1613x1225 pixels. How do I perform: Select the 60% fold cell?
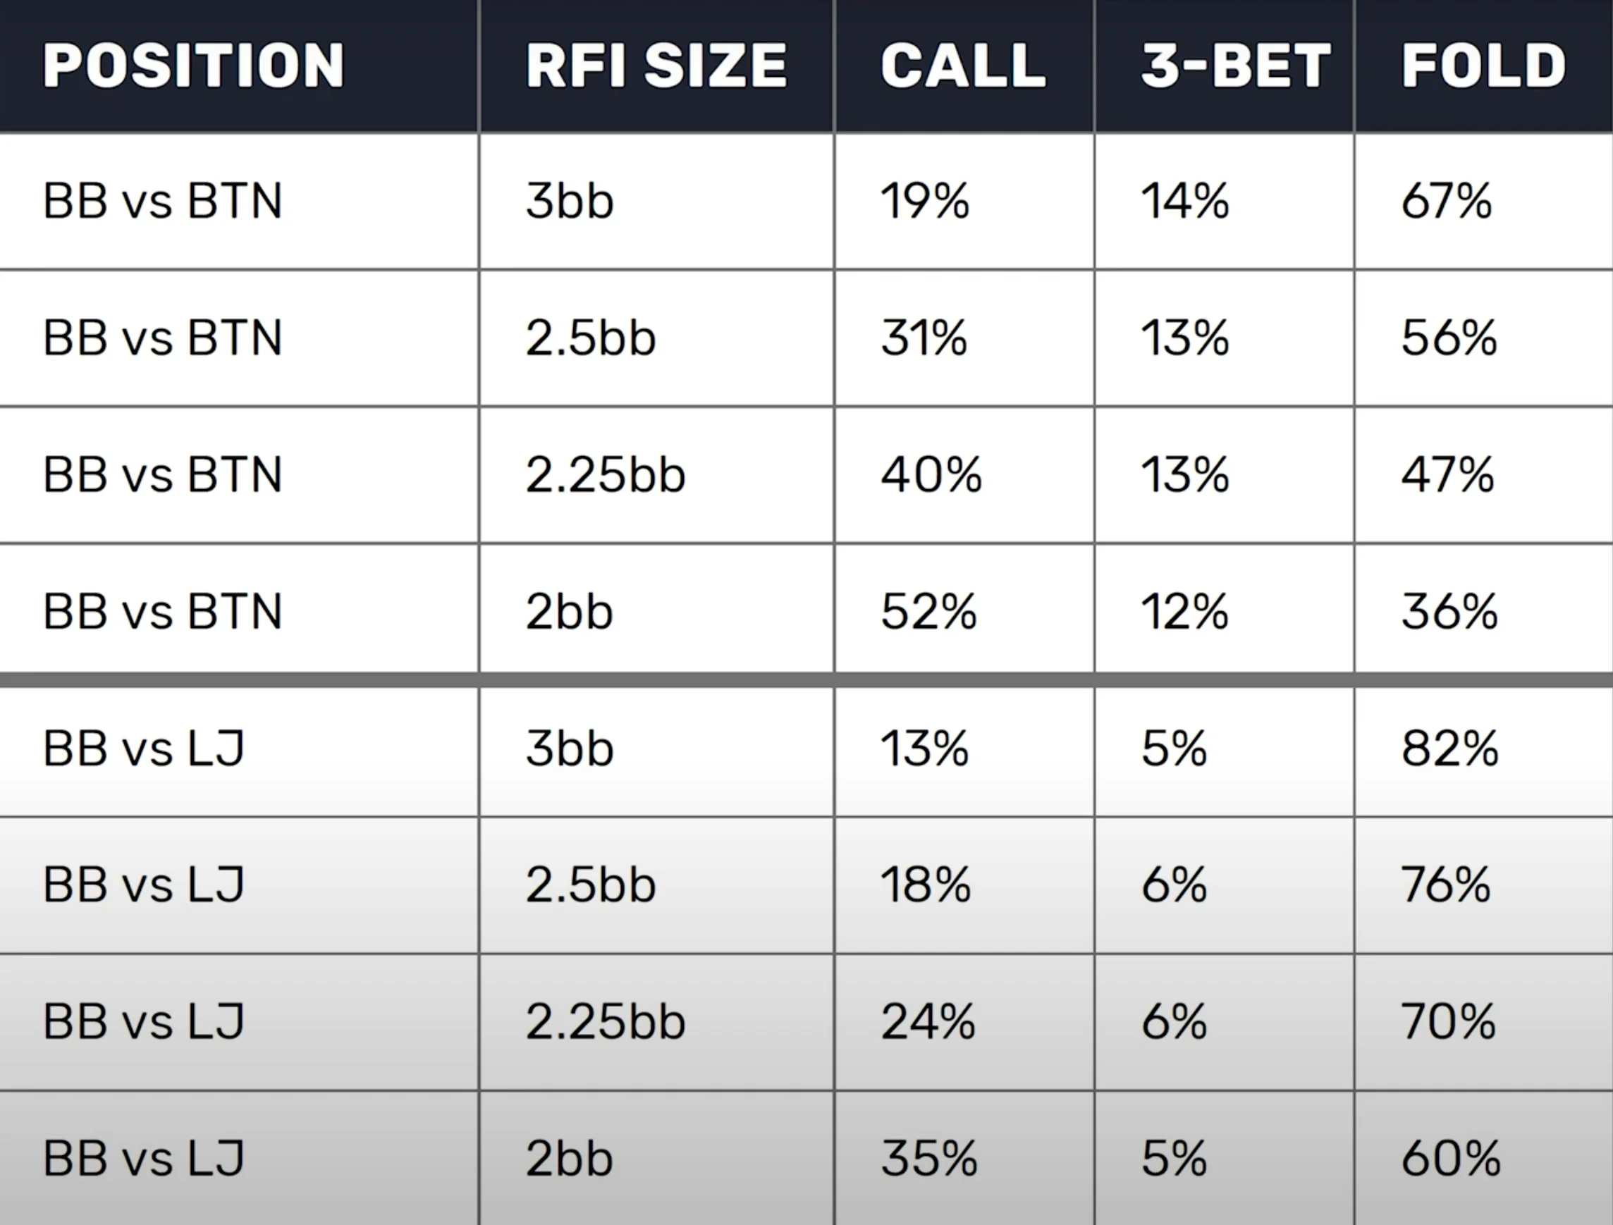[1451, 1159]
